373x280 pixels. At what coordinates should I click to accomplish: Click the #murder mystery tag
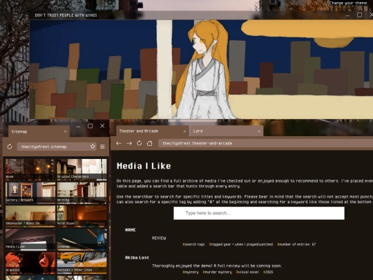217,272
